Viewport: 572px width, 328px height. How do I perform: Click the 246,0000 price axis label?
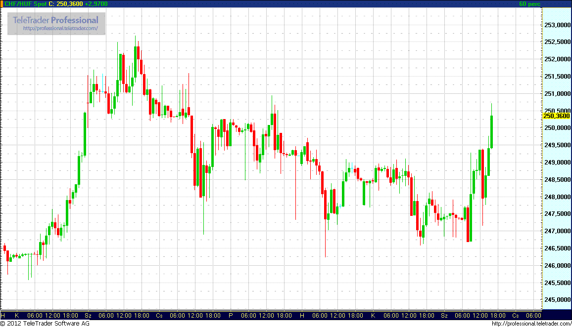click(x=557, y=266)
